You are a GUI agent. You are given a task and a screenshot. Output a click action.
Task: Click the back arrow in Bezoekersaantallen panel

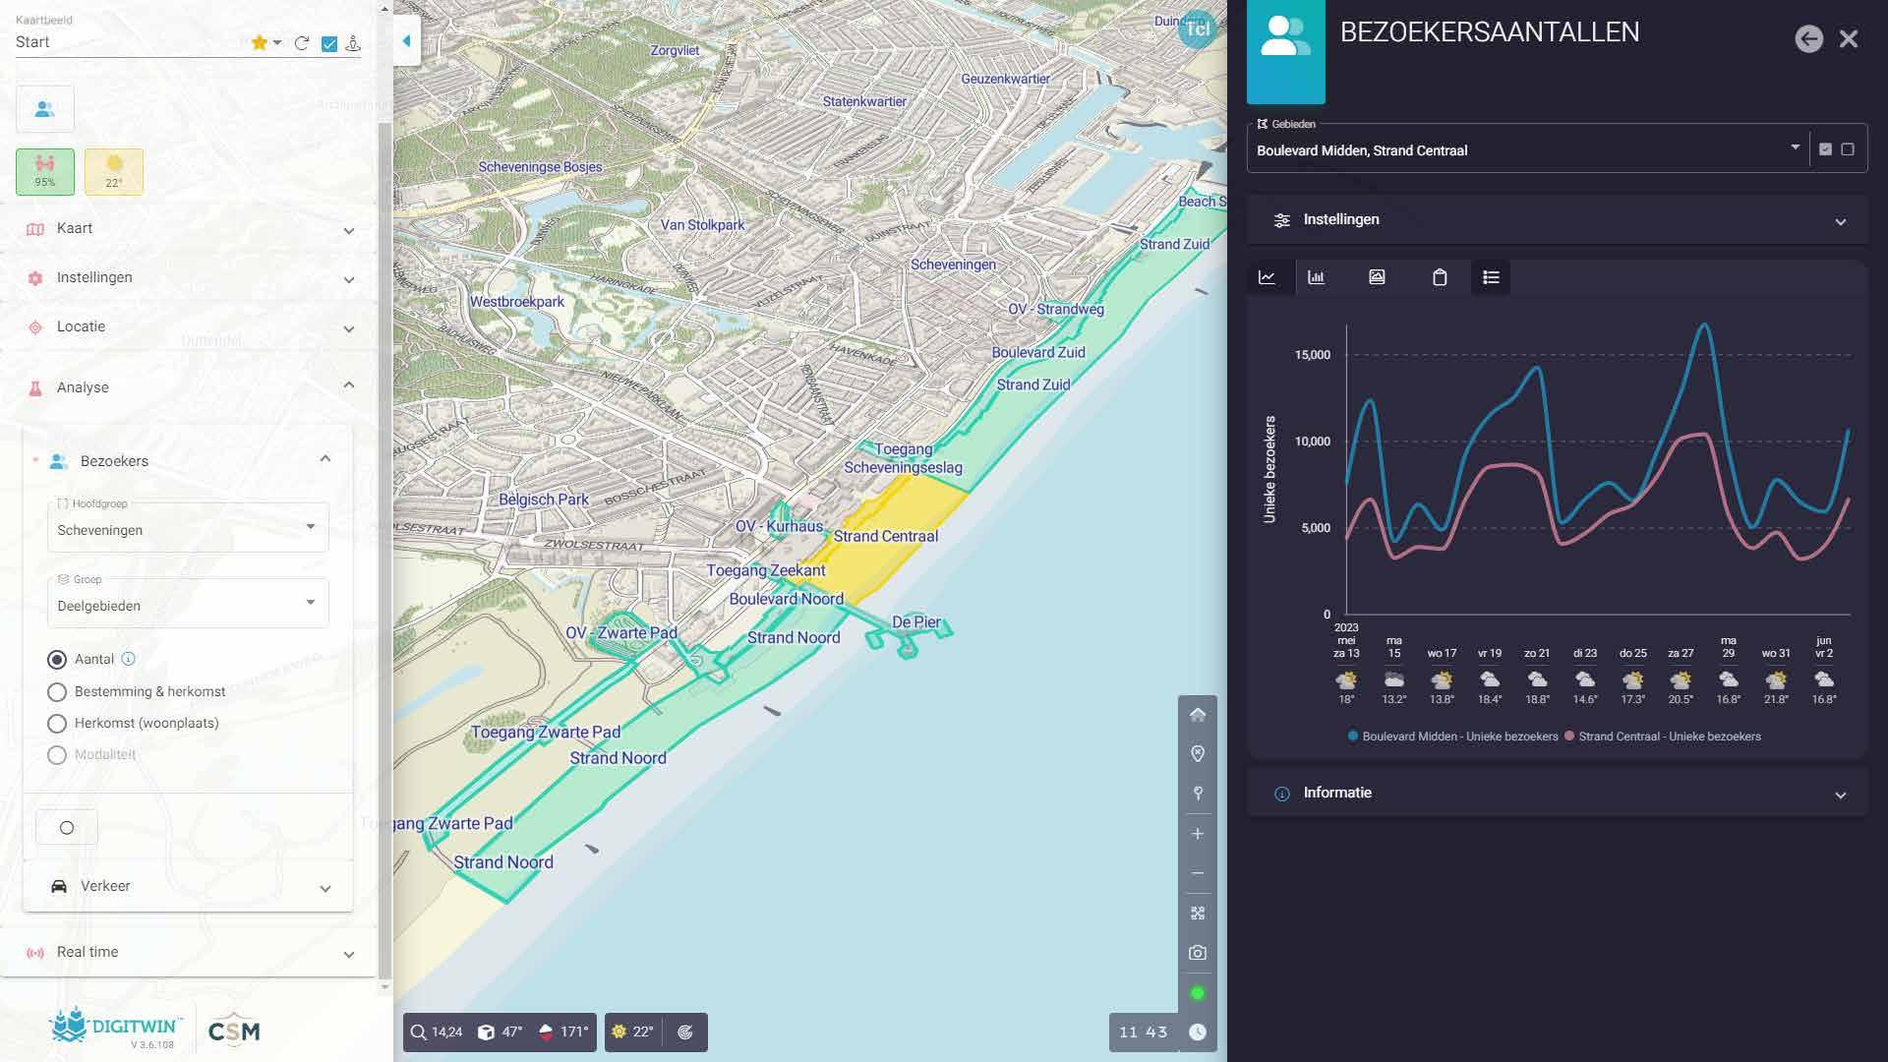point(1808,39)
